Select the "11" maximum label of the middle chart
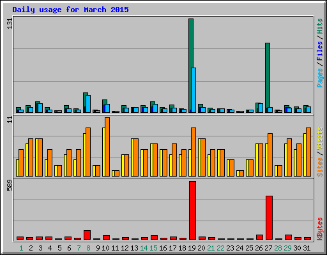This screenshot has width=327, height=255. 10,120
